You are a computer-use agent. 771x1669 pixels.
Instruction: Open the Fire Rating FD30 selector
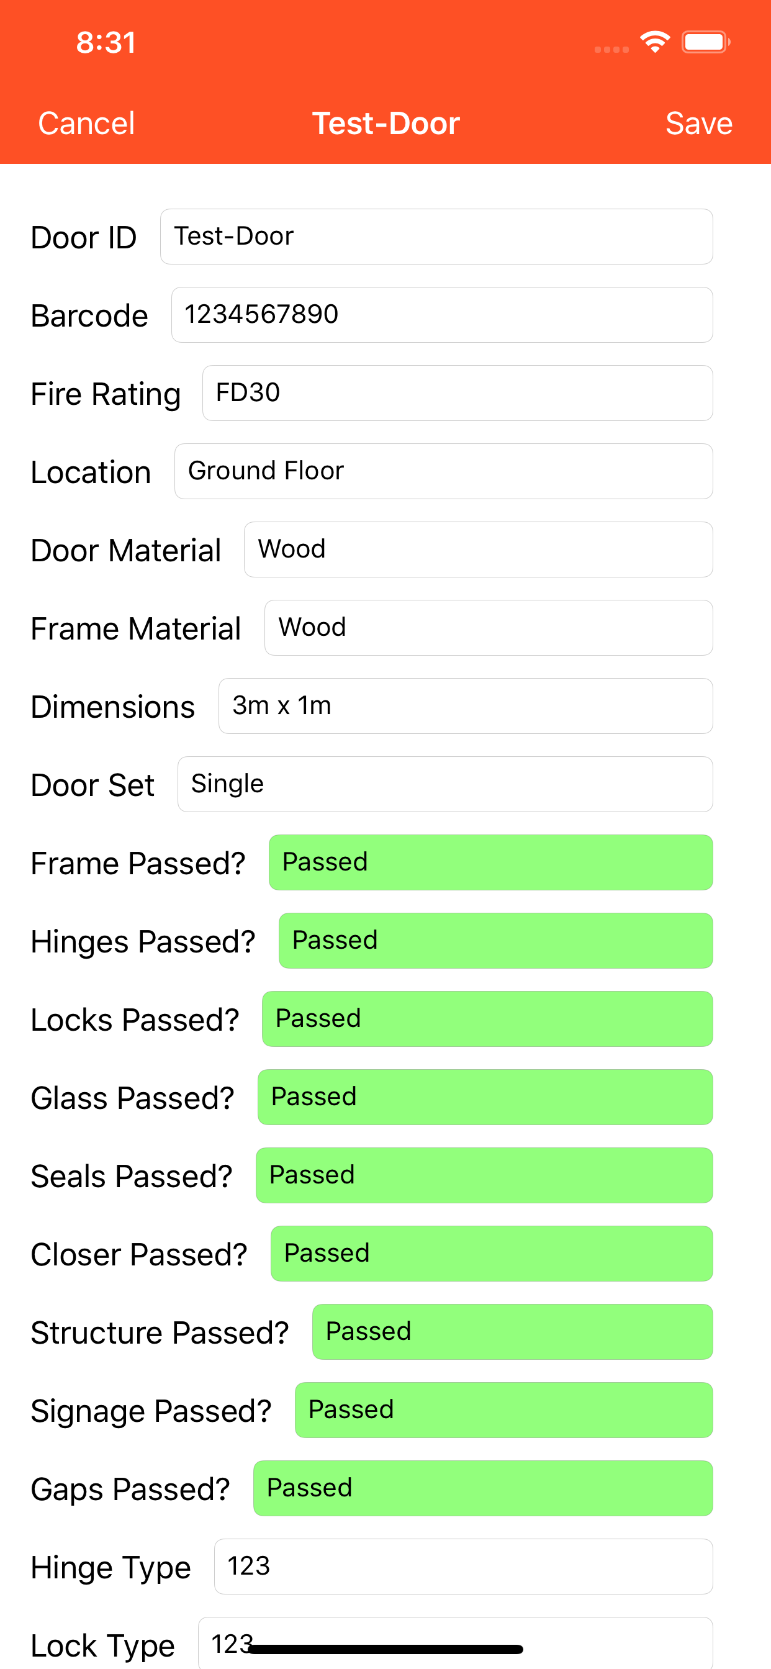pyautogui.click(x=457, y=393)
